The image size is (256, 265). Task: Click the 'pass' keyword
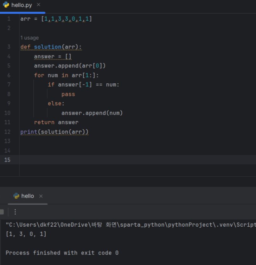[x=68, y=94]
